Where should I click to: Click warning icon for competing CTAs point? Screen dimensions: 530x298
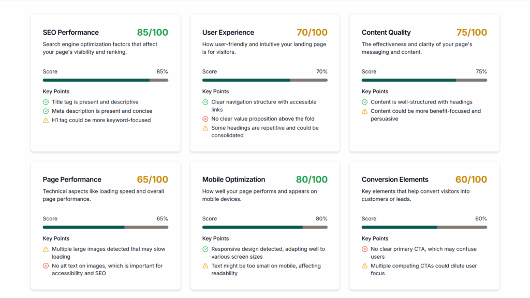point(365,266)
